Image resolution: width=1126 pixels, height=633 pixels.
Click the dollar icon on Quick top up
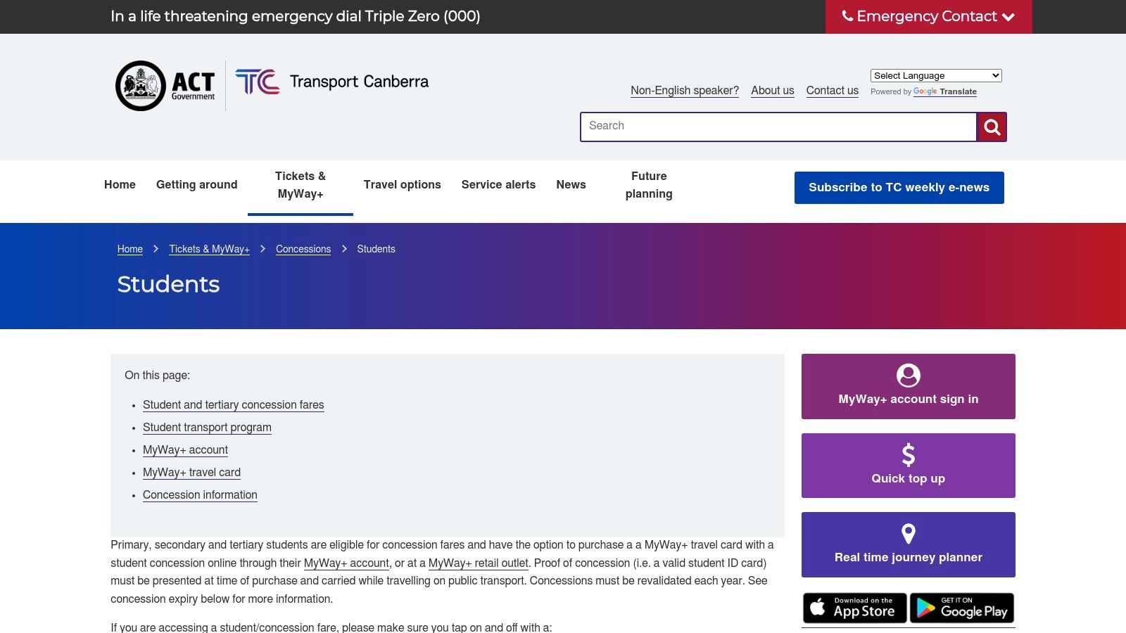[908, 454]
